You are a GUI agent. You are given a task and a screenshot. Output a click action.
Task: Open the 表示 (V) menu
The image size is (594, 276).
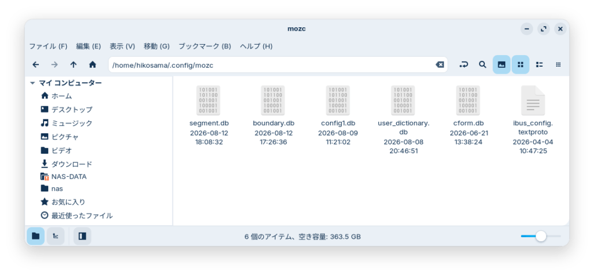tap(122, 46)
